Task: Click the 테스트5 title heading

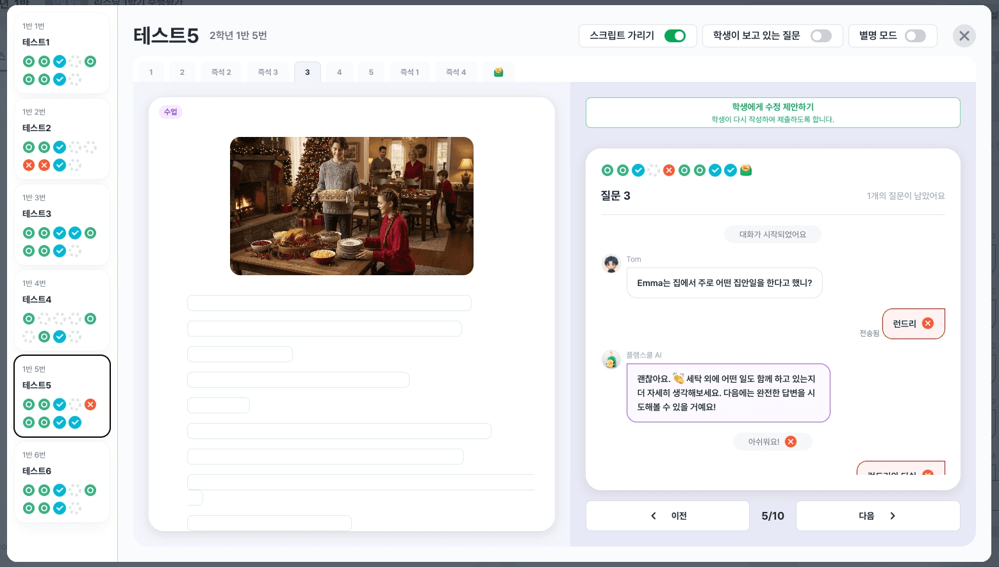Action: click(x=166, y=36)
